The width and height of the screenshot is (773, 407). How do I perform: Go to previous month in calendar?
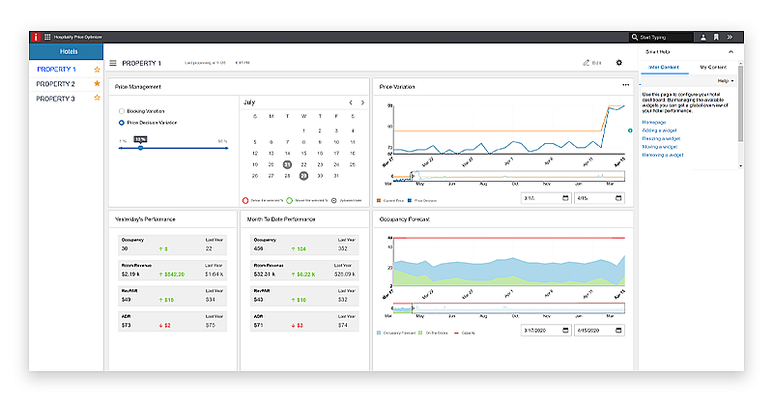pyautogui.click(x=351, y=102)
